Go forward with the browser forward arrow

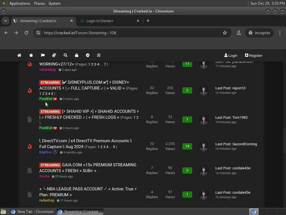click(x=16, y=33)
